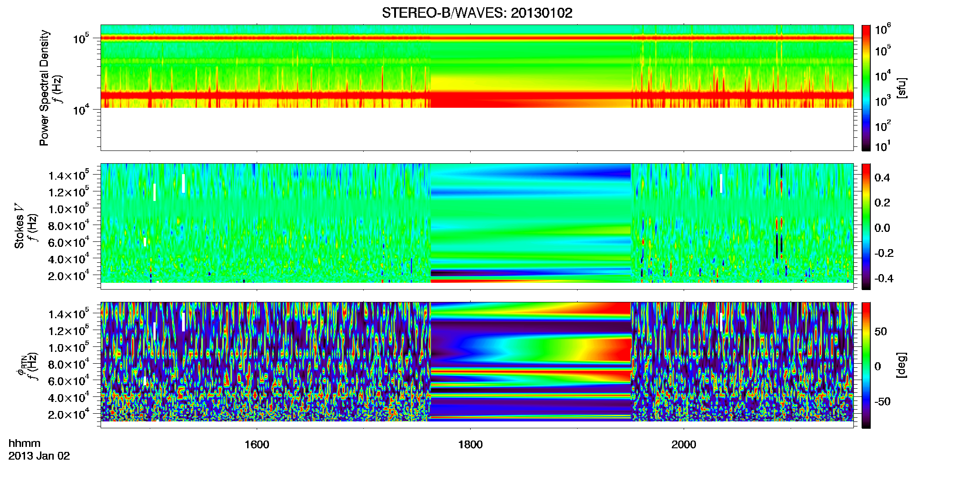
Task: Click the phi RTN spectrogram panel
Action: point(477,365)
